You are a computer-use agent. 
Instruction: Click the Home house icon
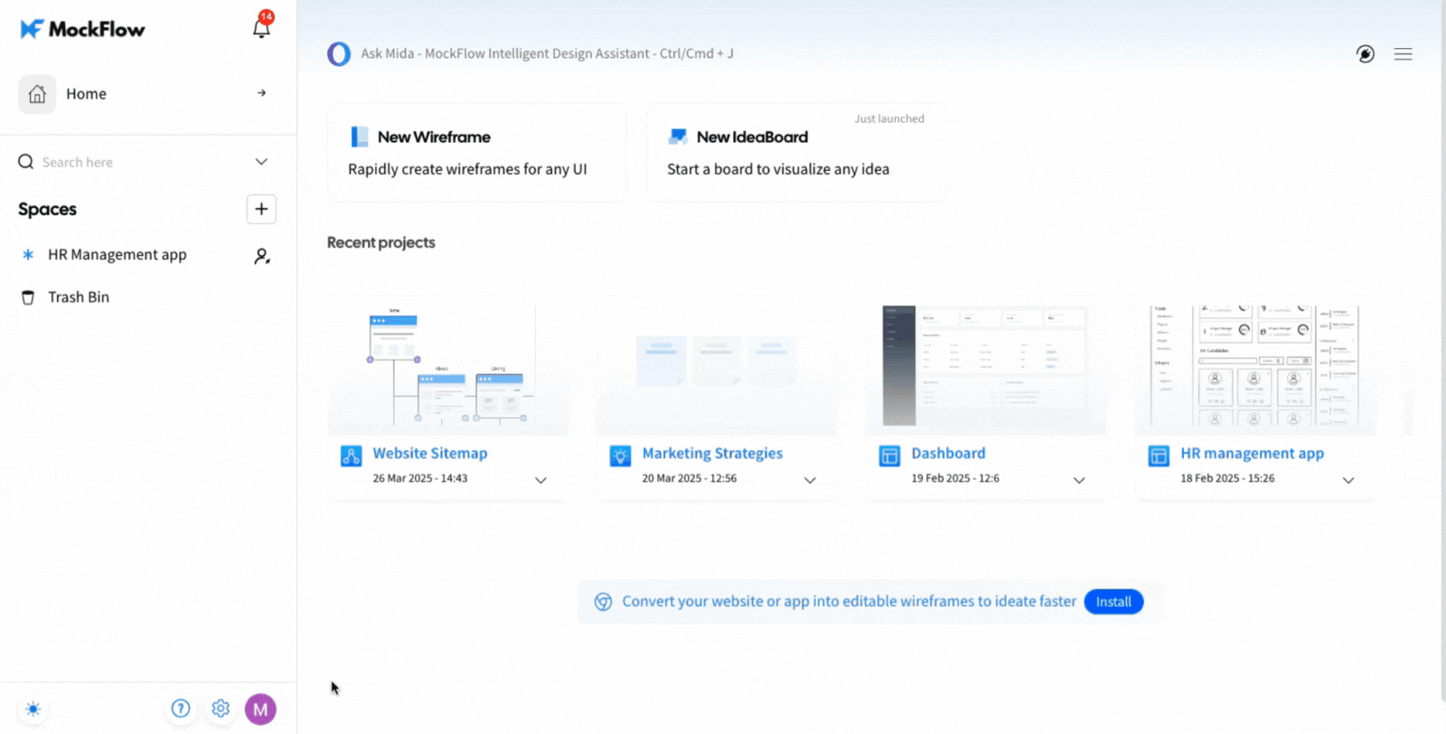coord(37,94)
